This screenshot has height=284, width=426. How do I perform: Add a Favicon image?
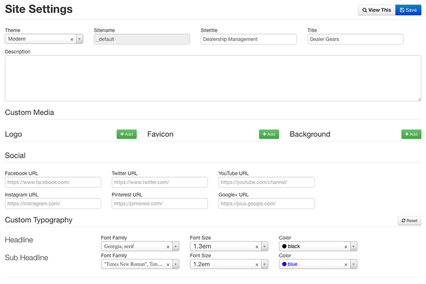point(269,134)
